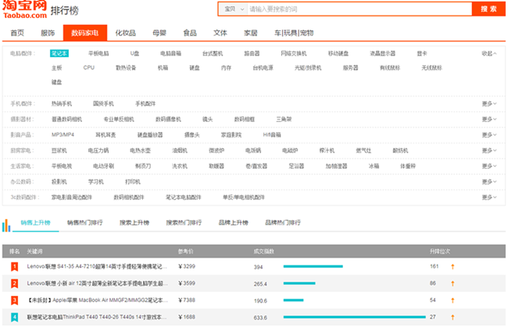
Task: Switch to the 母婴 tab
Action: pyautogui.click(x=159, y=33)
